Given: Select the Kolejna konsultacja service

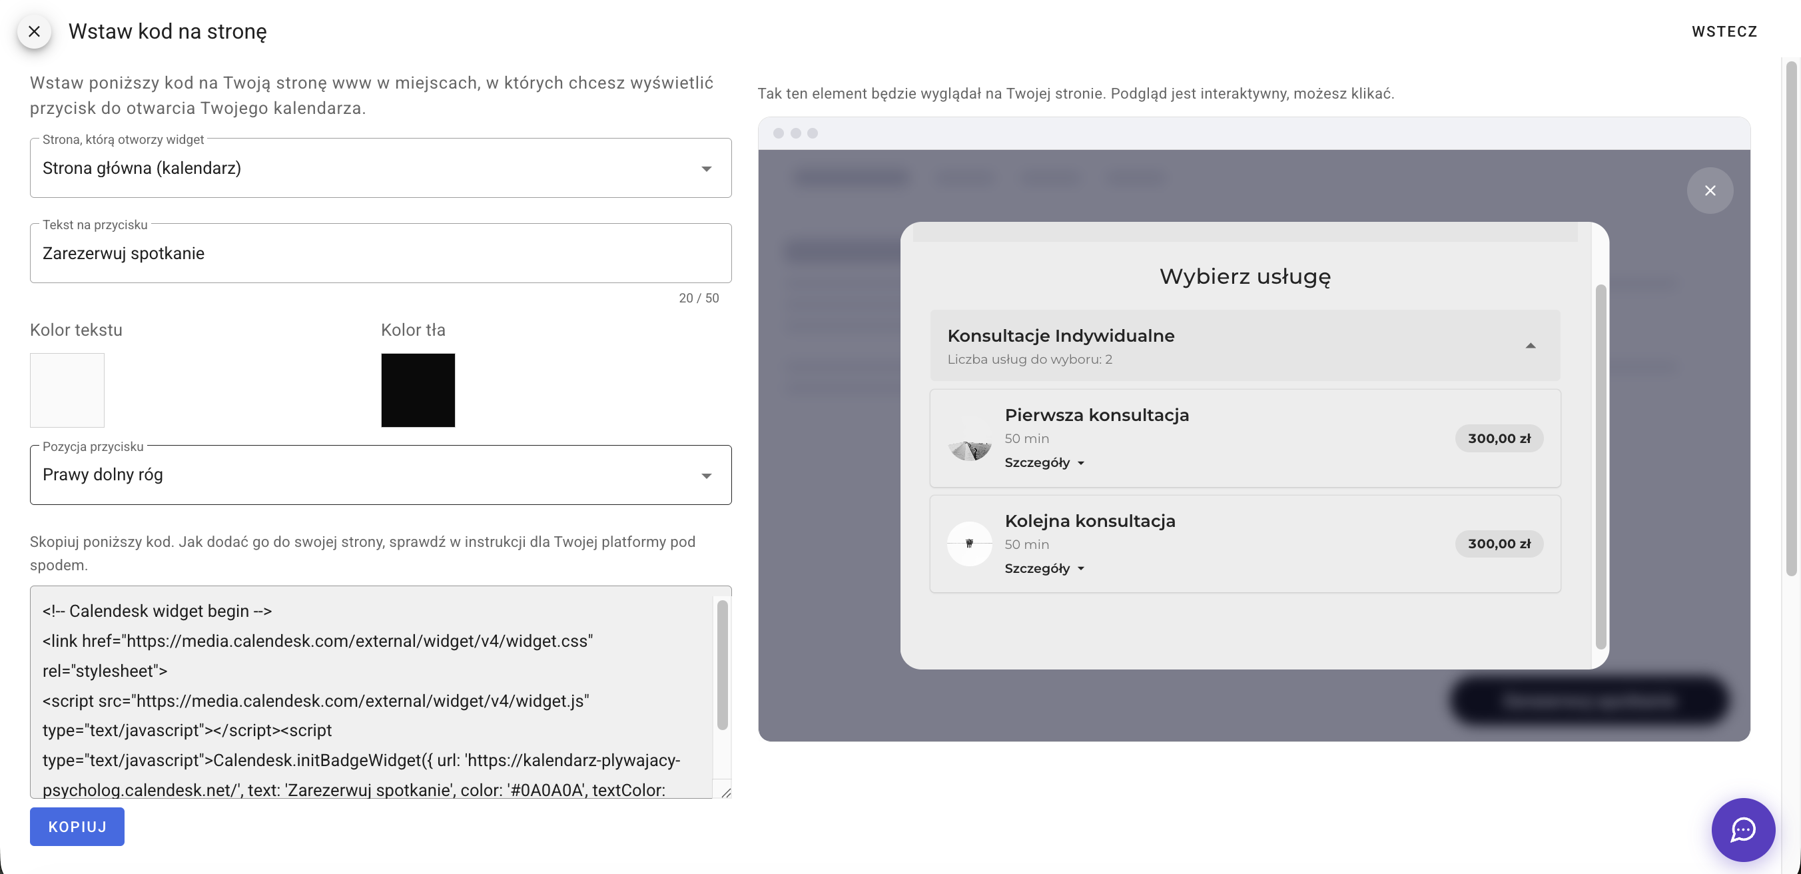Looking at the screenshot, I should tap(1244, 544).
